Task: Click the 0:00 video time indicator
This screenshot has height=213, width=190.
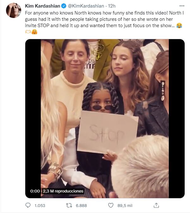Action: pyautogui.click(x=35, y=191)
